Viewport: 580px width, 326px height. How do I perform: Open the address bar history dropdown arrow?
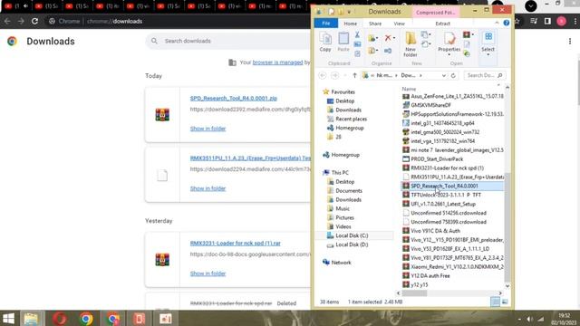(x=443, y=75)
